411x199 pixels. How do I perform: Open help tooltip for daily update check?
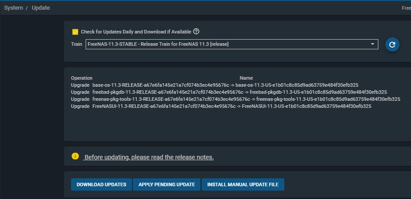196,32
